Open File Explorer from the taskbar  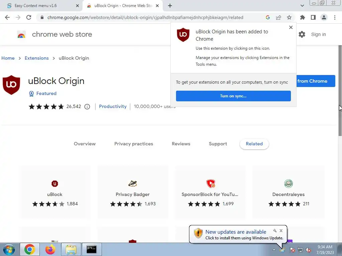(71, 249)
